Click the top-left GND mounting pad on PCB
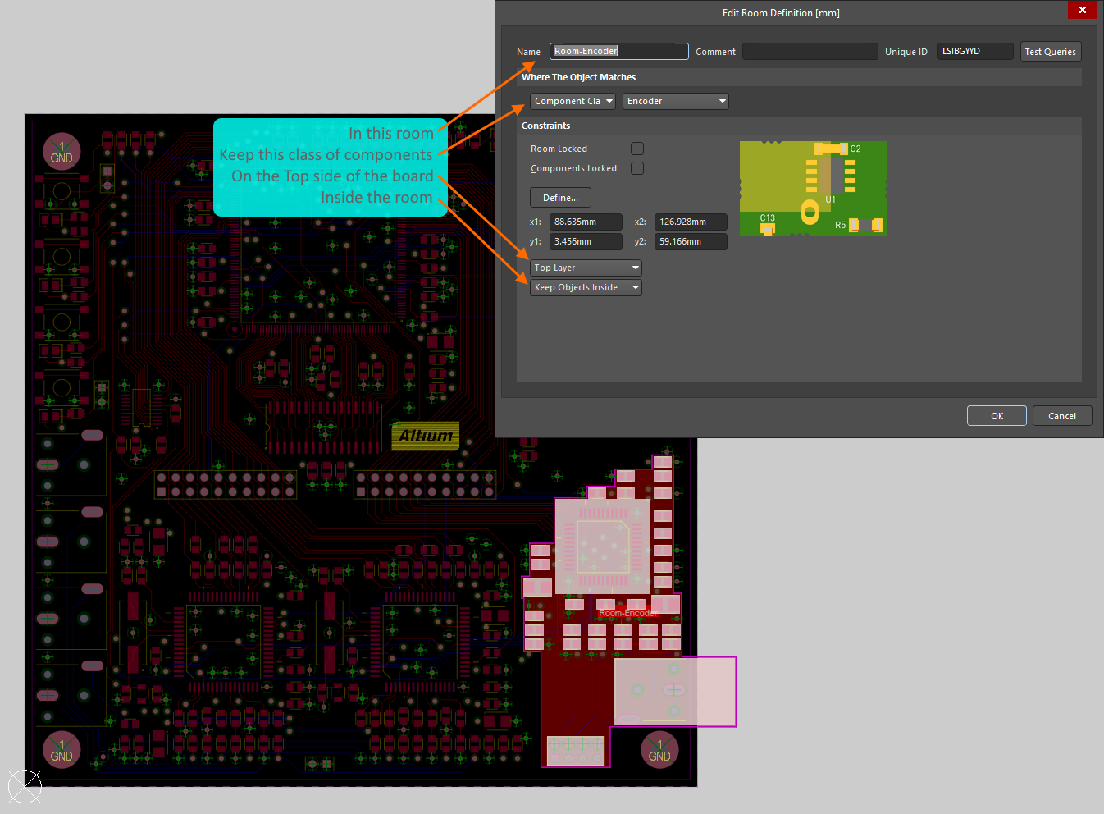Image resolution: width=1104 pixels, height=814 pixels. coord(62,152)
